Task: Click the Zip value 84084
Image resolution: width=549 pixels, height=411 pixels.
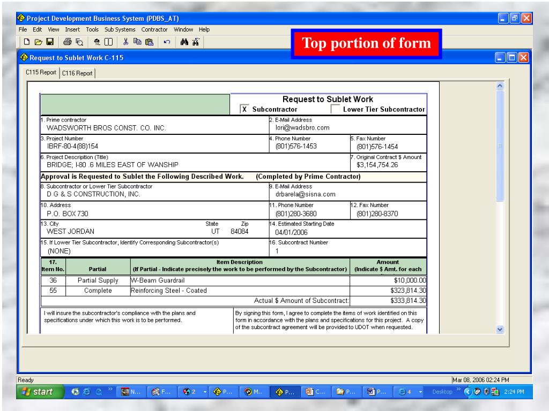Action: click(240, 231)
